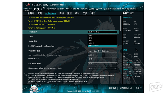Click Target Cache Frequency : 4800MHz line
The height and width of the screenshot is (95, 166).
[x=41, y=28]
